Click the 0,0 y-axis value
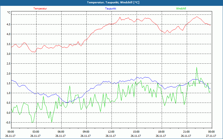 pos(9,113)
